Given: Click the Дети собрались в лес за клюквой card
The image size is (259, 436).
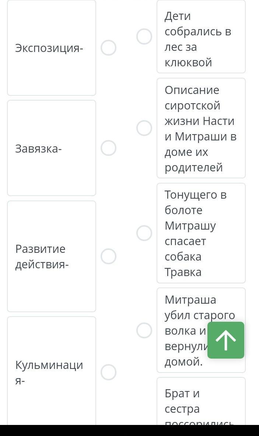Looking at the screenshot, I should 201,36.
